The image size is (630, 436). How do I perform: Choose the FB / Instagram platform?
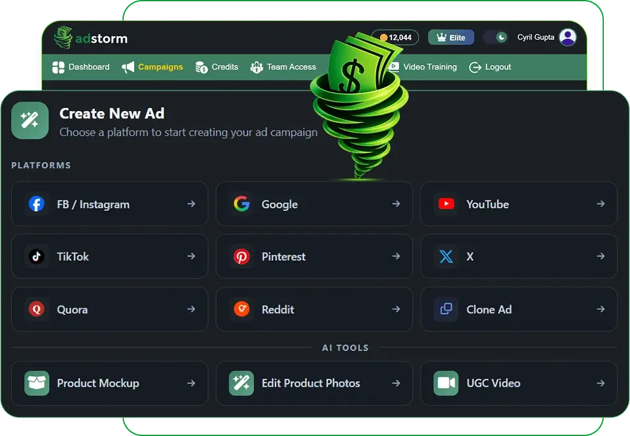point(110,204)
